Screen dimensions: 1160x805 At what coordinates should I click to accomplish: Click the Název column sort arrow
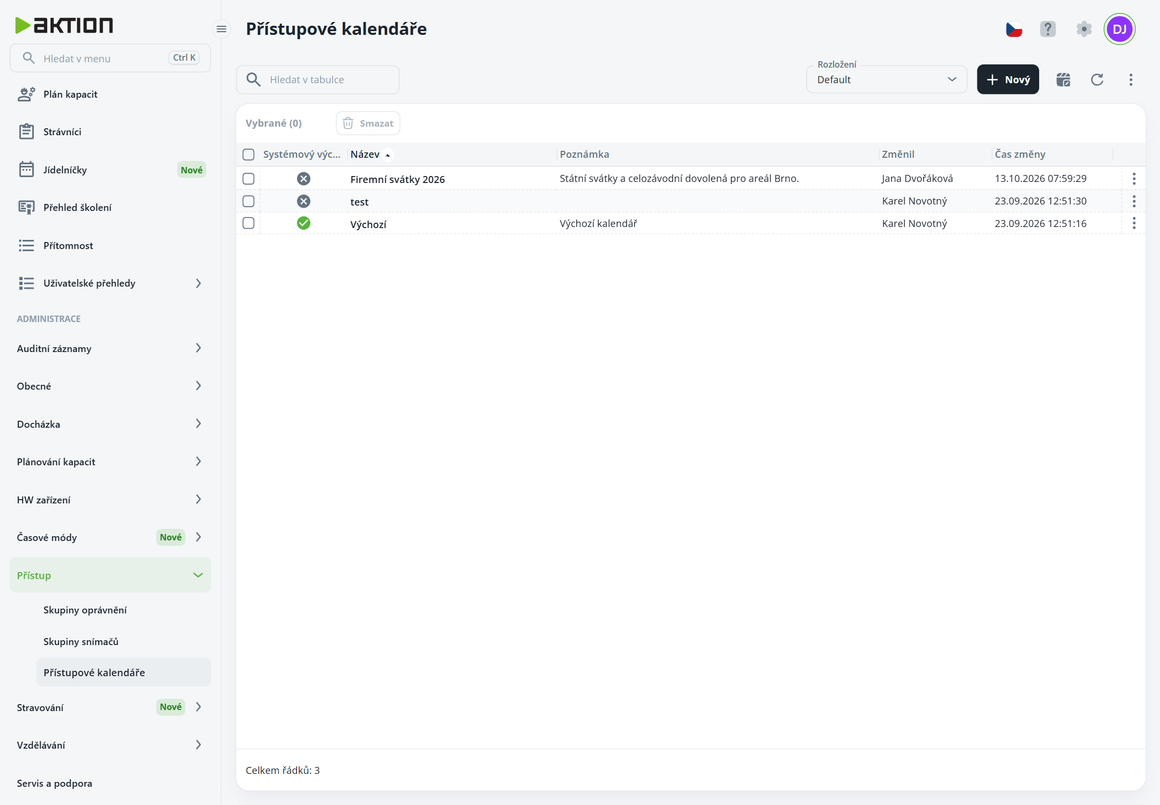(x=388, y=155)
